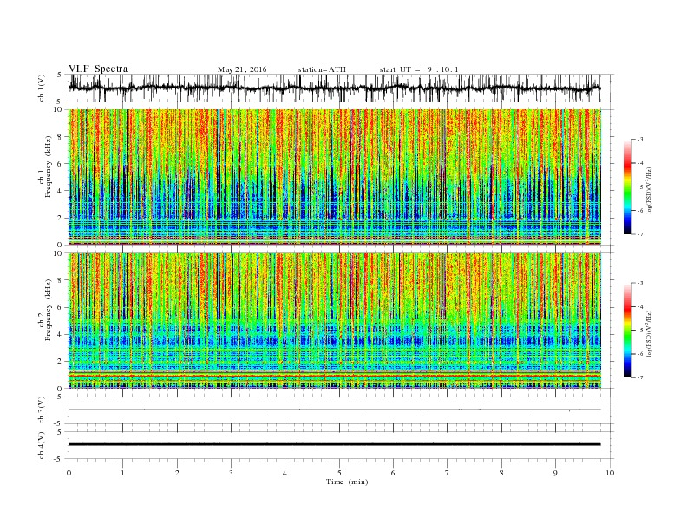Click the "8" kHz tick on ch.1 frequency axis
Viewport: 687px width, 531px height.
[60, 137]
